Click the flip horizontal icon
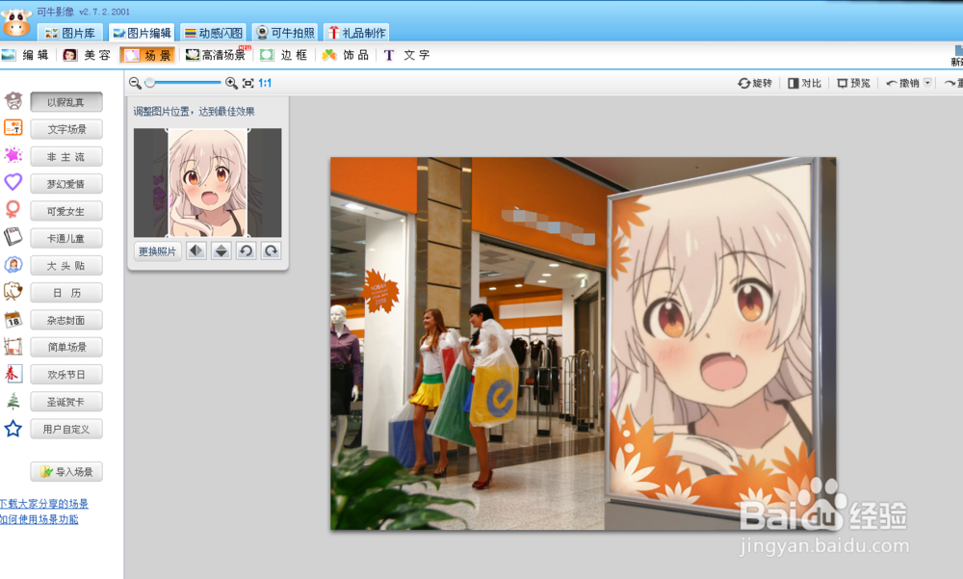 [195, 250]
